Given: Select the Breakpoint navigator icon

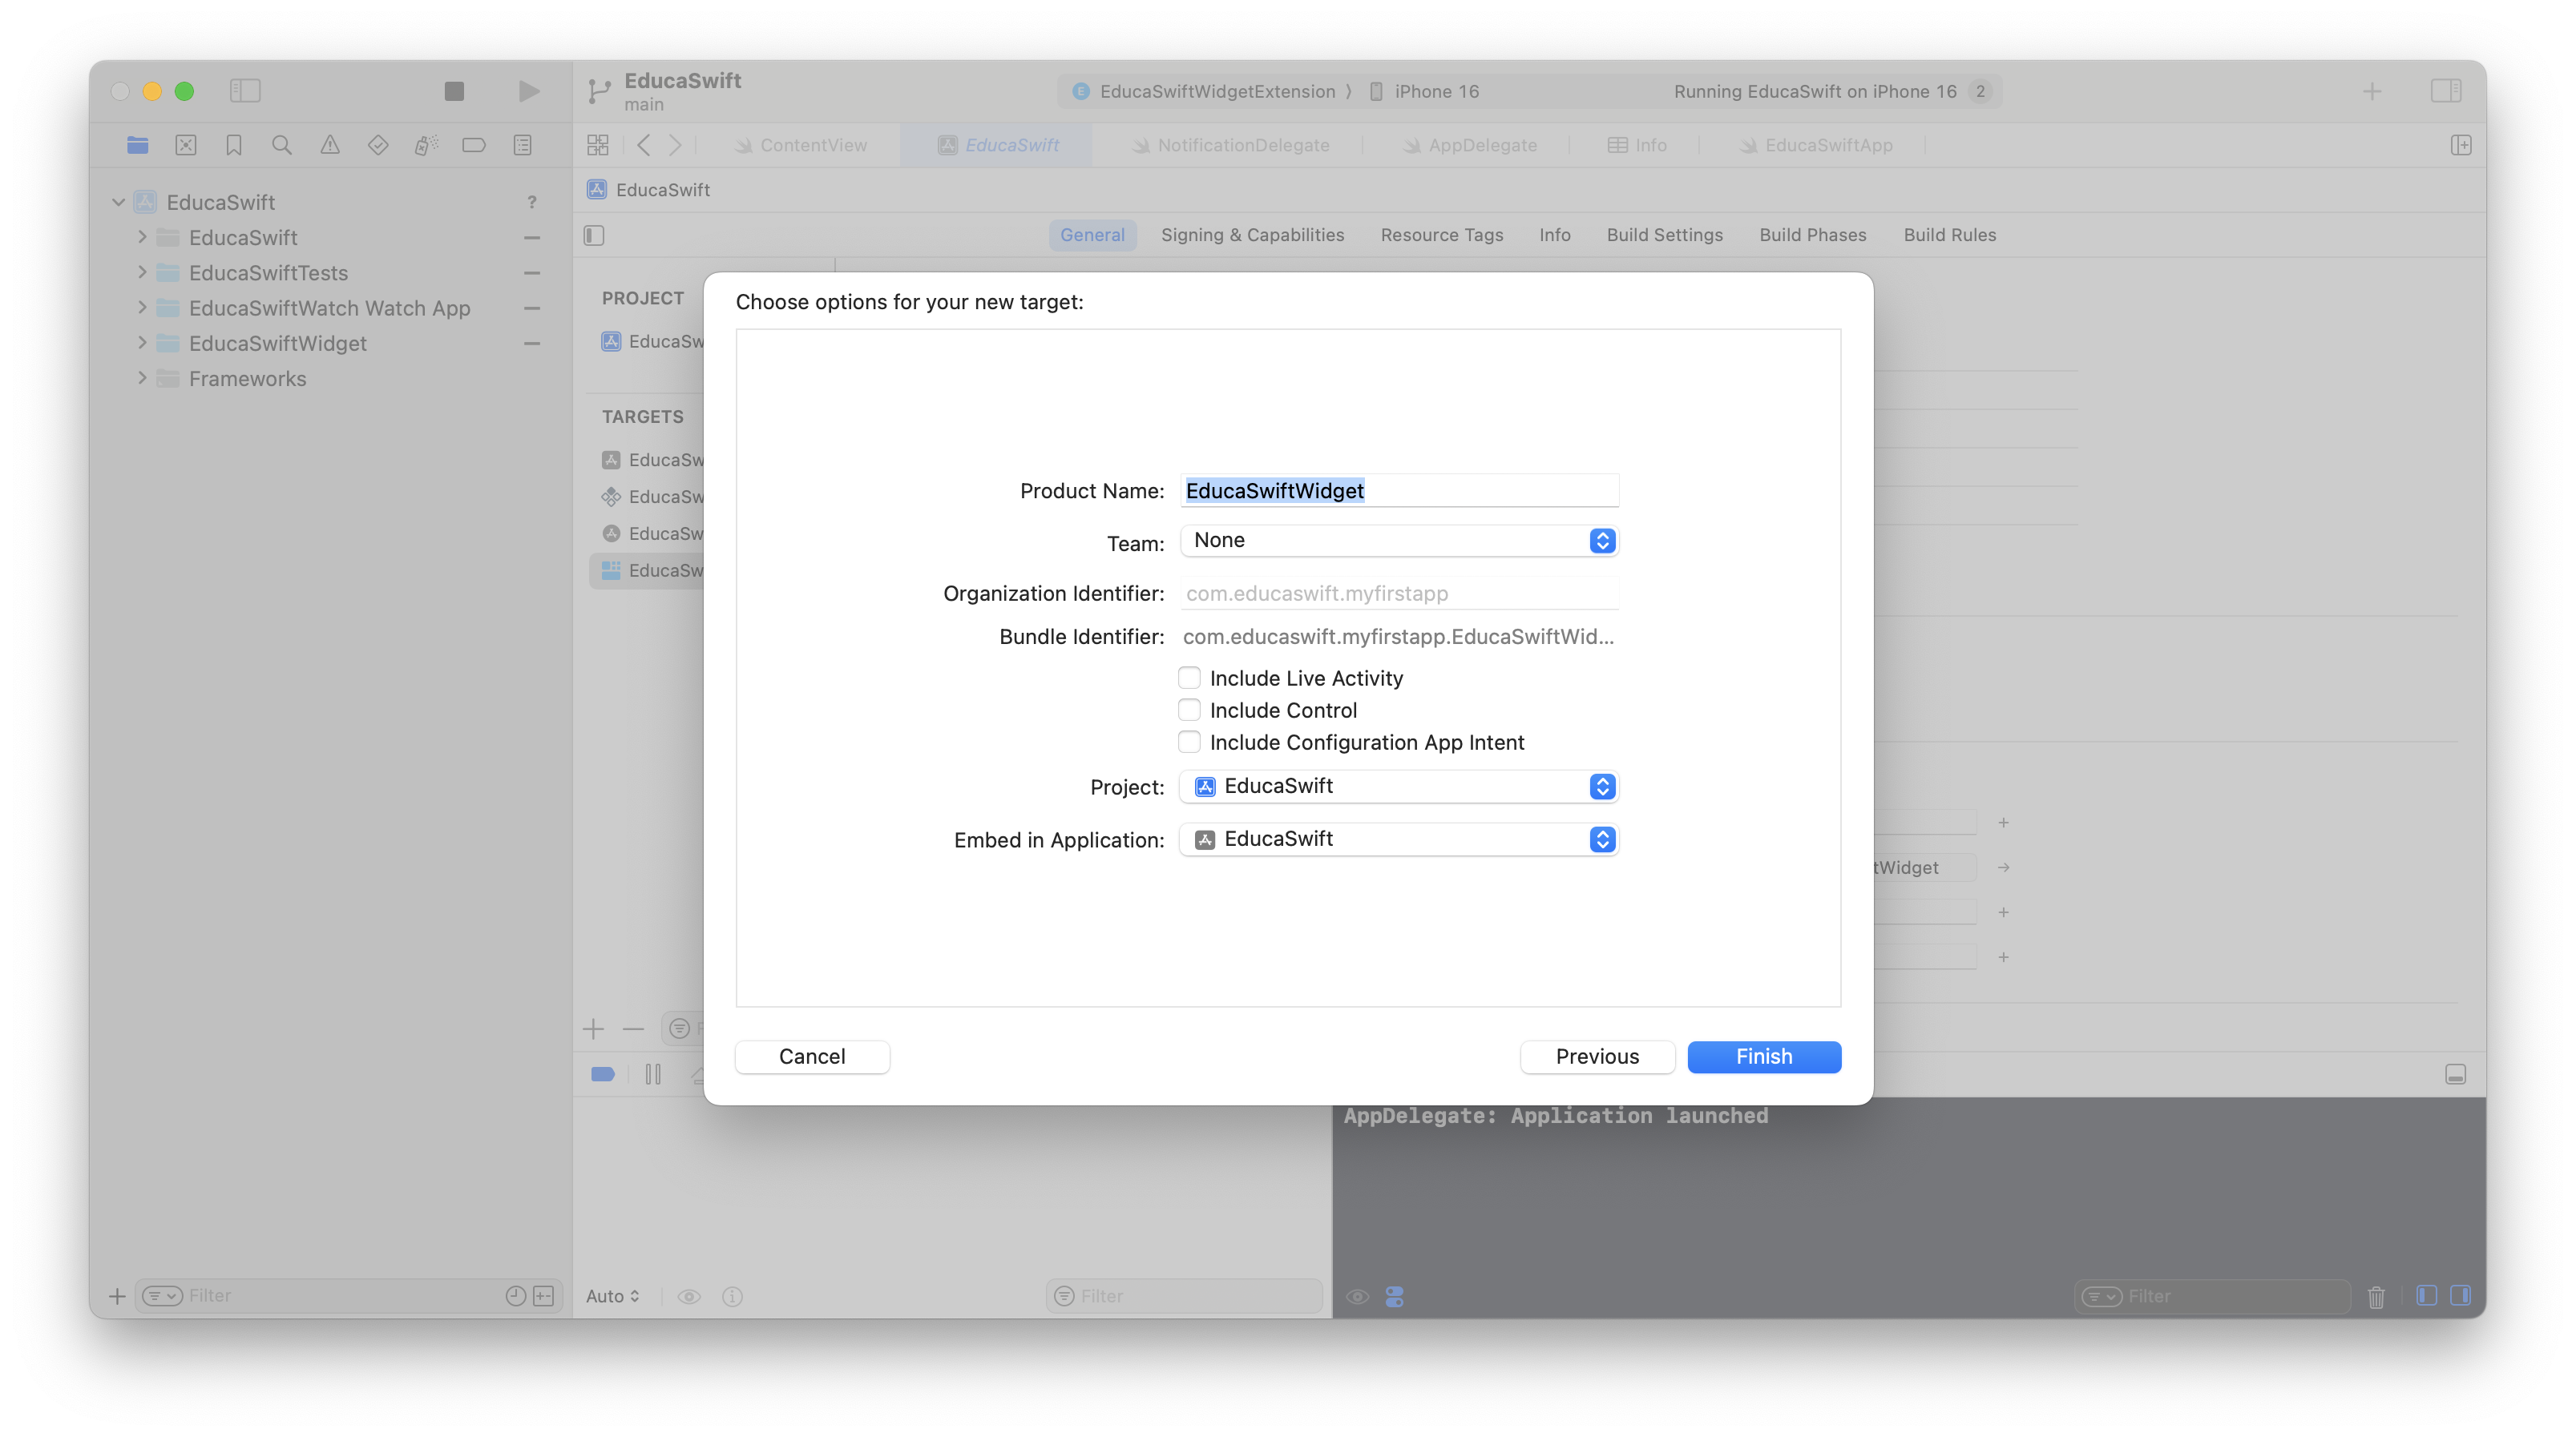Looking at the screenshot, I should [474, 145].
